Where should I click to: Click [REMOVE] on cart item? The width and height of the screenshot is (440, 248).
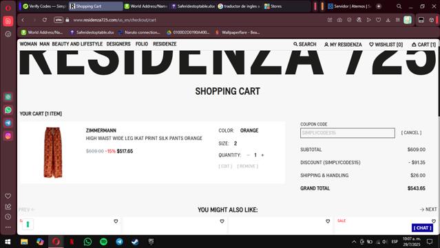click(247, 166)
